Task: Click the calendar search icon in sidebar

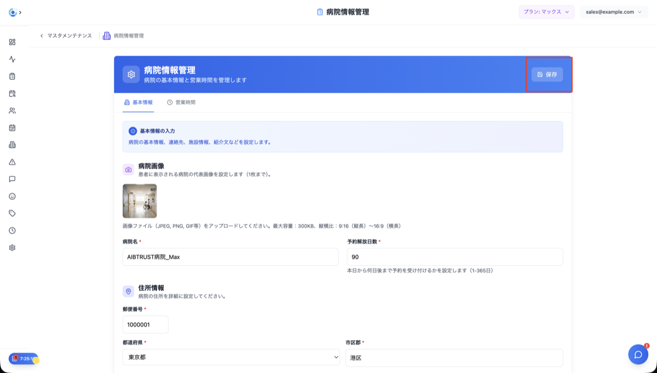Action: coord(12,94)
